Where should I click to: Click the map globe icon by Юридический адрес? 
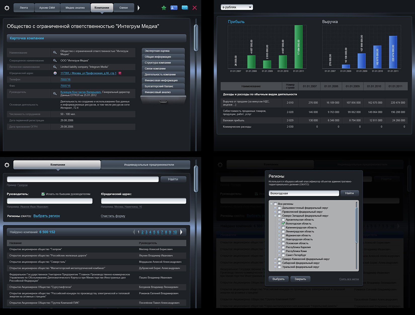tap(55, 73)
